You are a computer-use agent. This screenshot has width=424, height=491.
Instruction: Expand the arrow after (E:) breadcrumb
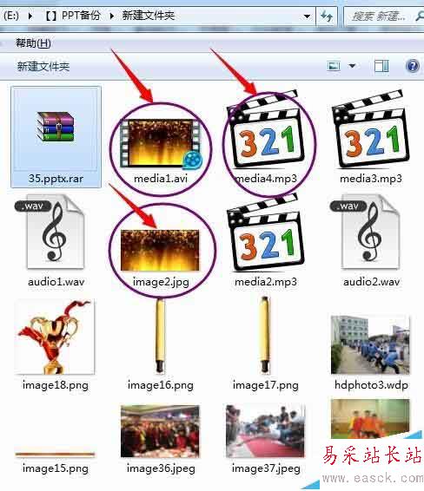30,16
